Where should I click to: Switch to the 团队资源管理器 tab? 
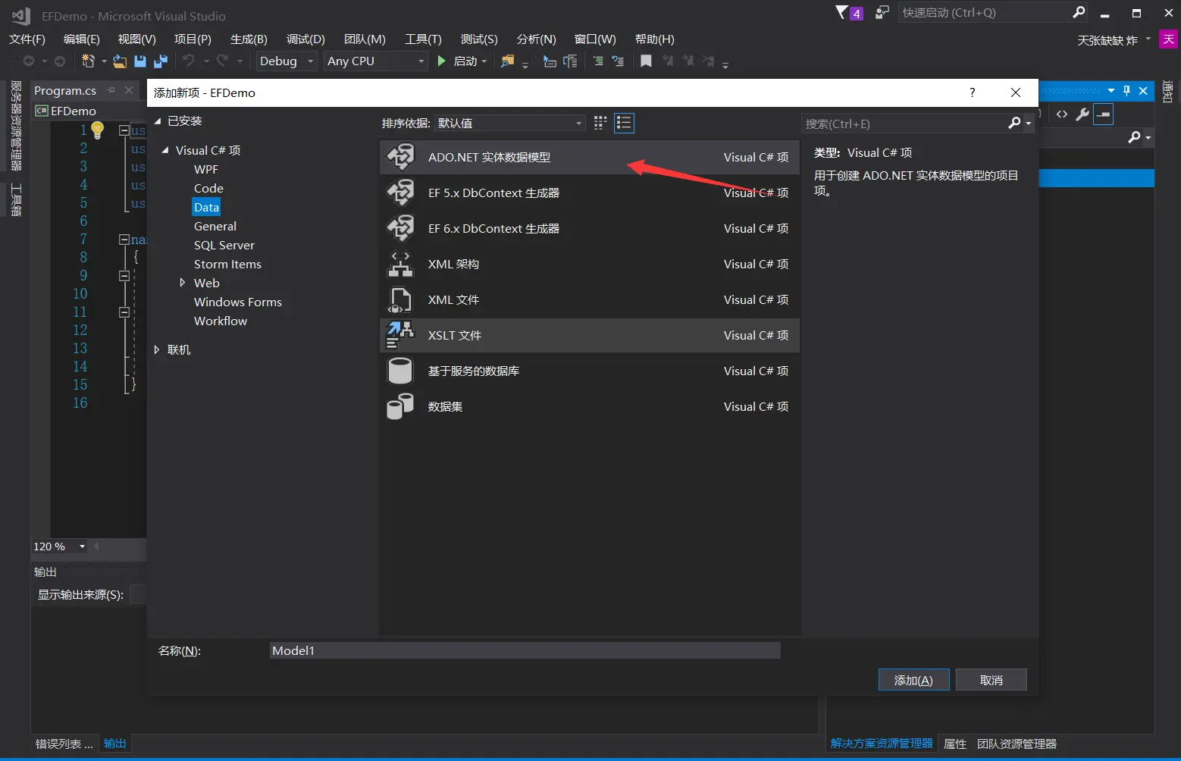[x=1017, y=744]
